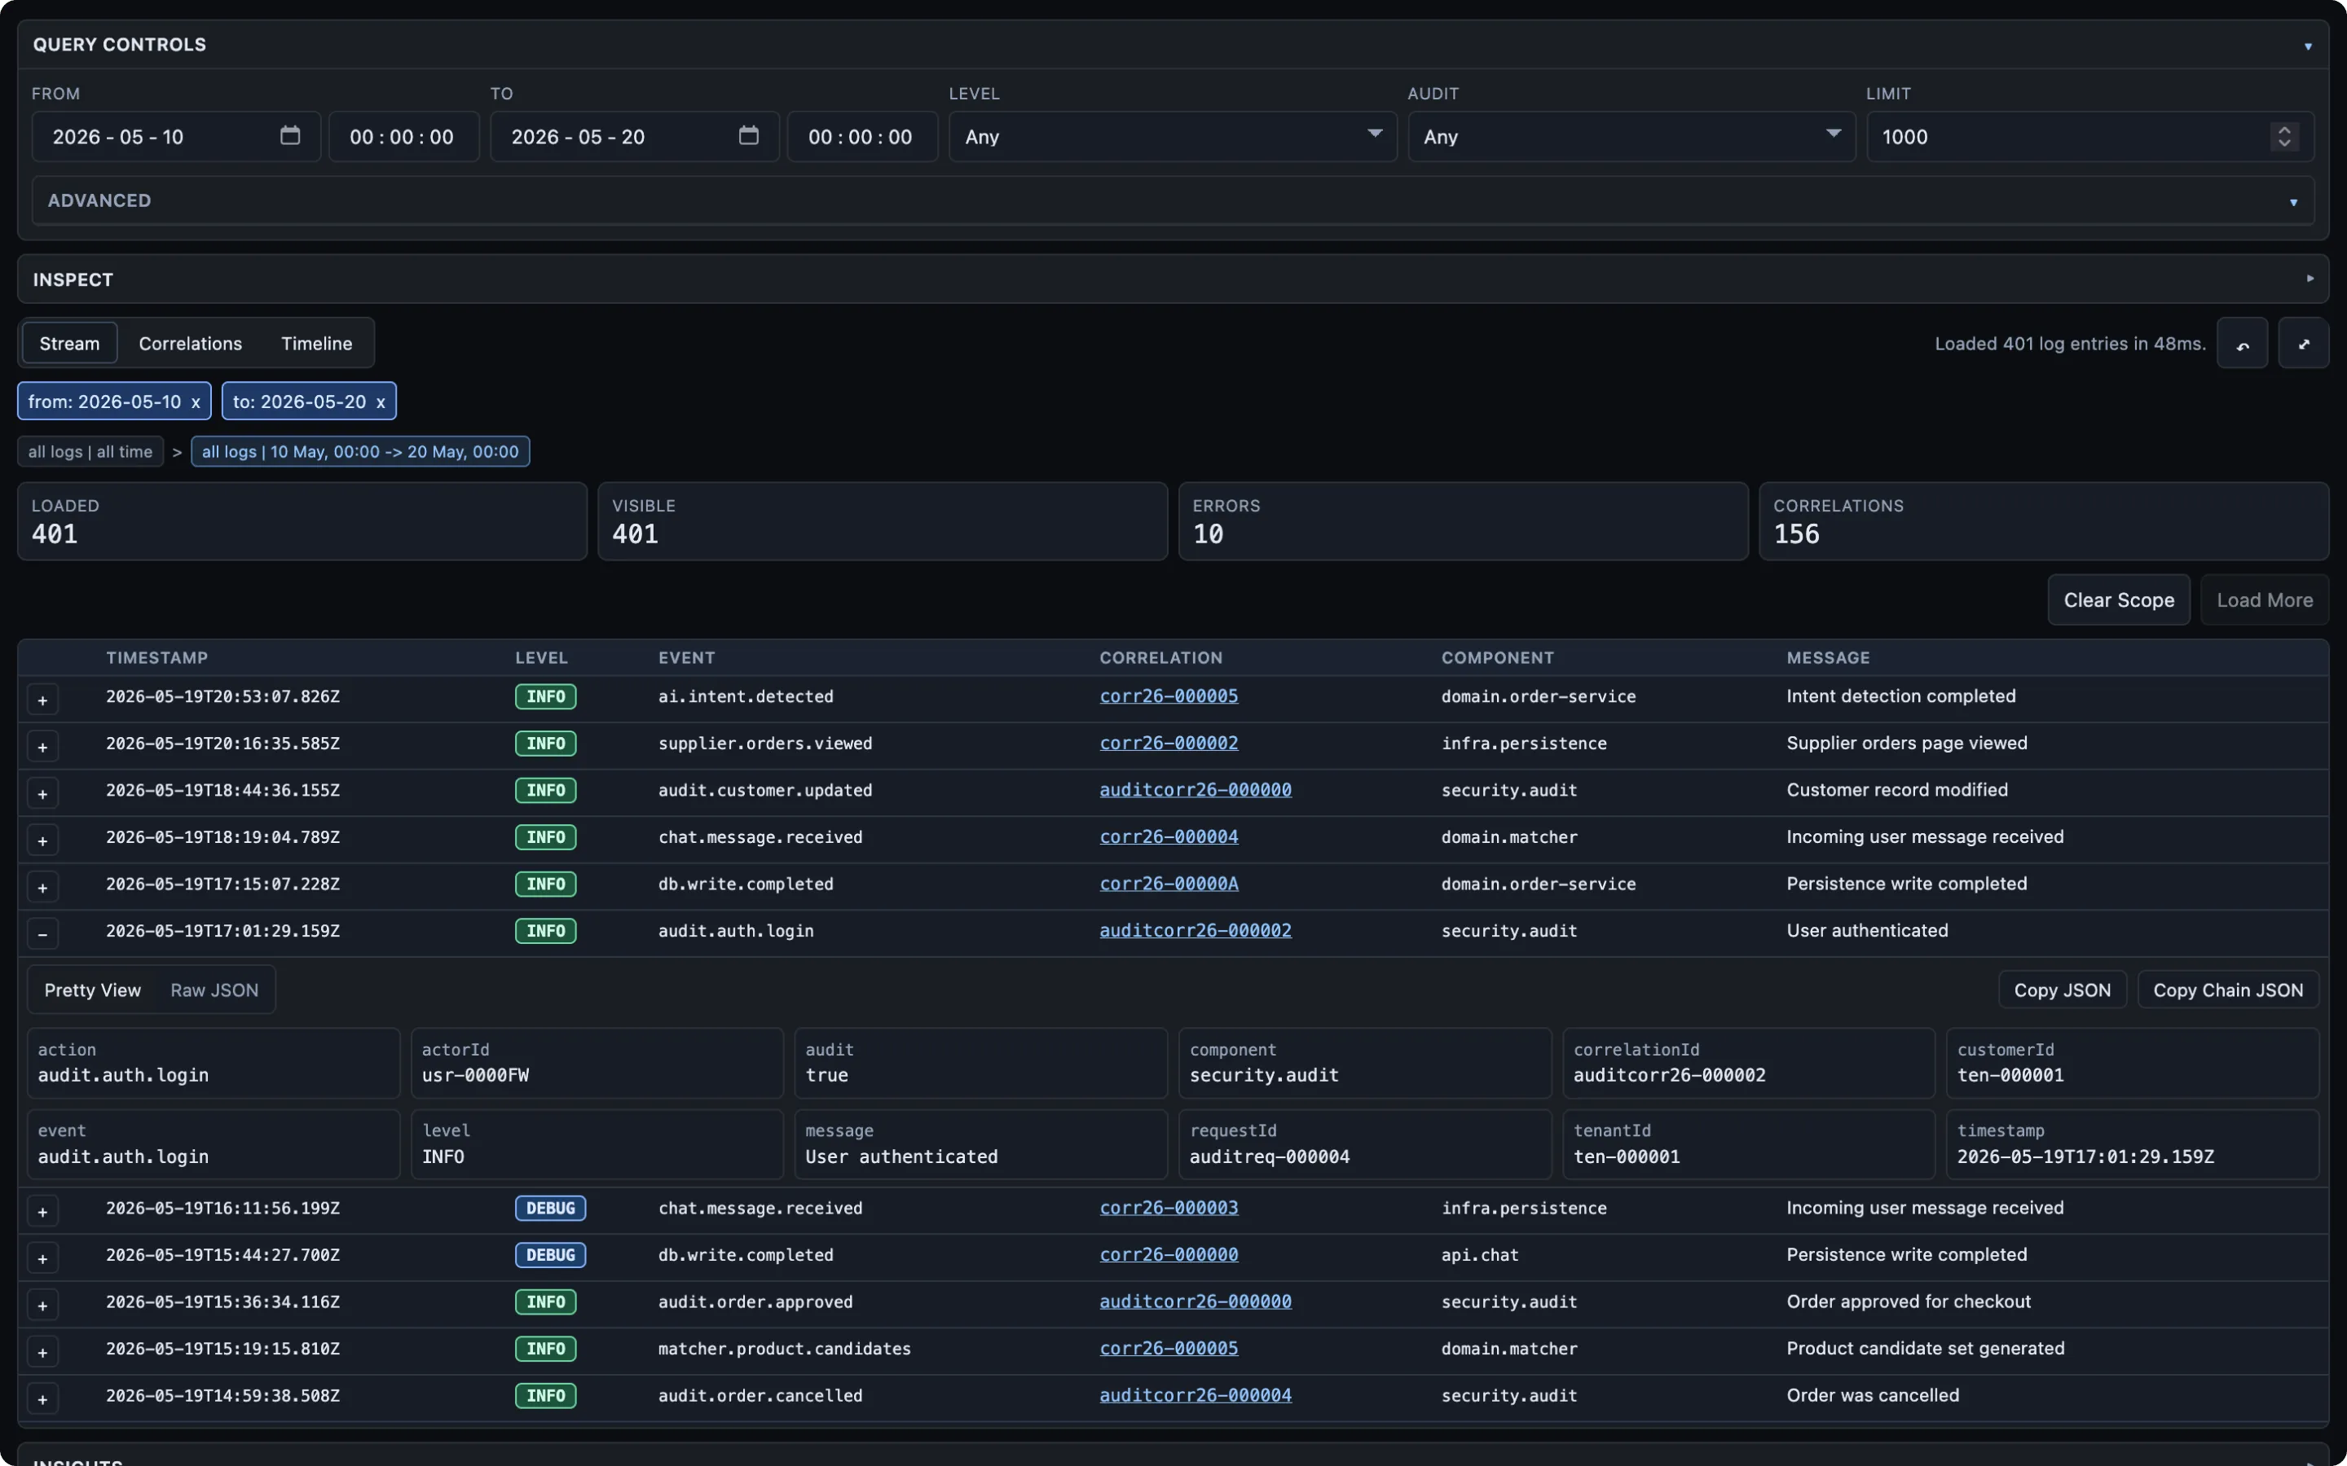Image resolution: width=2347 pixels, height=1466 pixels.
Task: Open correlation link auditcorr26-000004
Action: pyautogui.click(x=1195, y=1395)
